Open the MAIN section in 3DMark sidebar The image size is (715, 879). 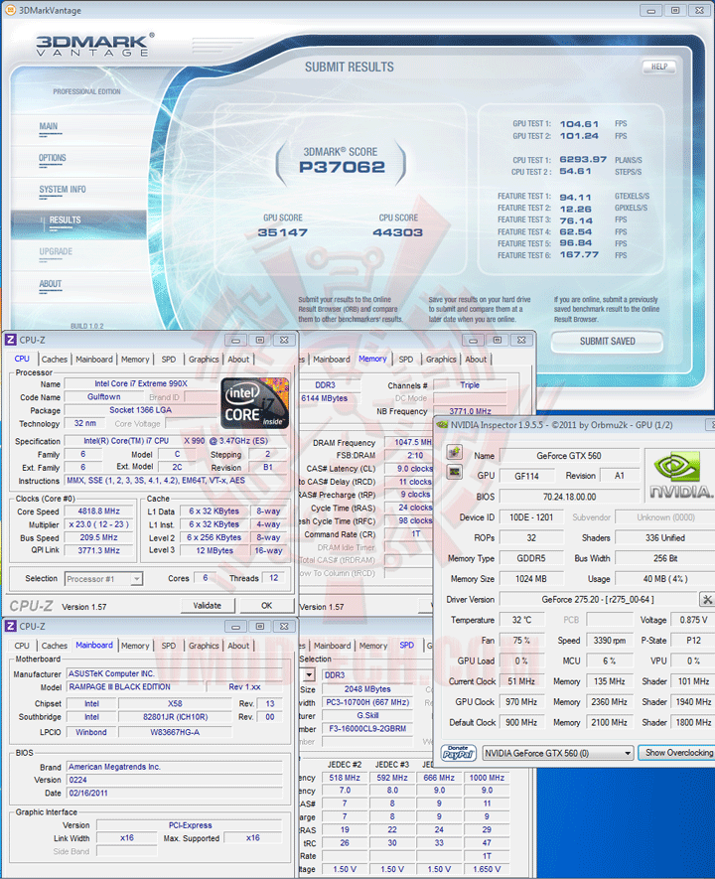[x=49, y=127]
